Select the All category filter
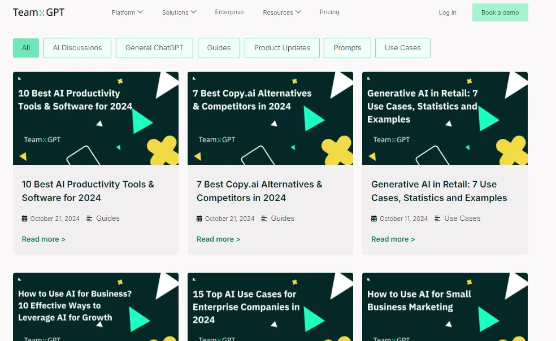Screen dimensions: 556x341 click(26, 48)
